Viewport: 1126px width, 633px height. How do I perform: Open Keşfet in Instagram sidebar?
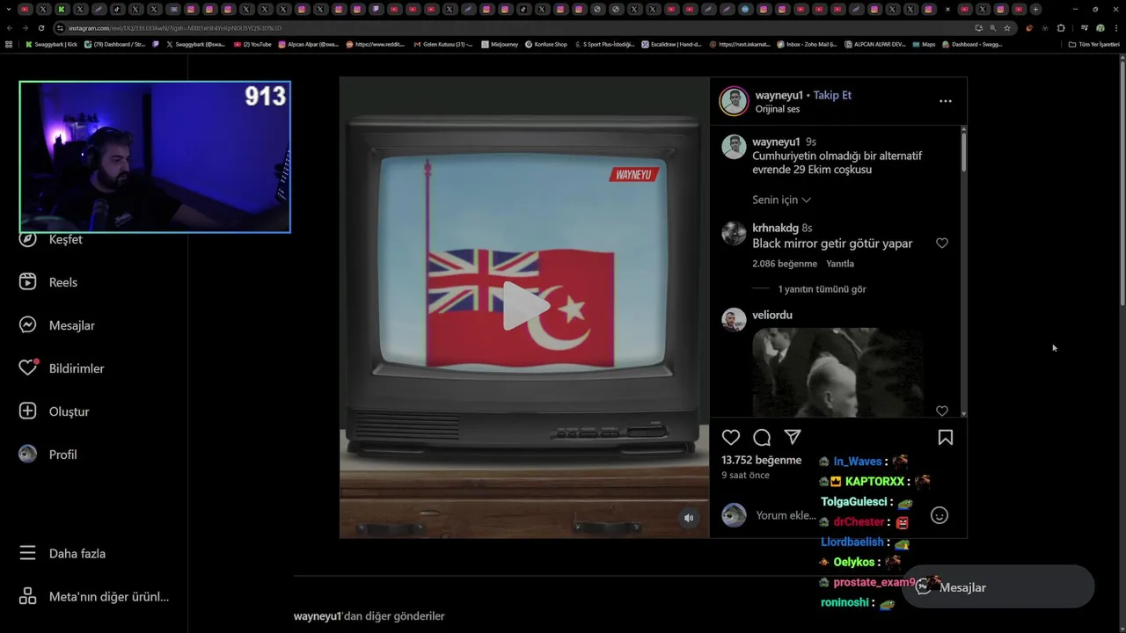53,239
